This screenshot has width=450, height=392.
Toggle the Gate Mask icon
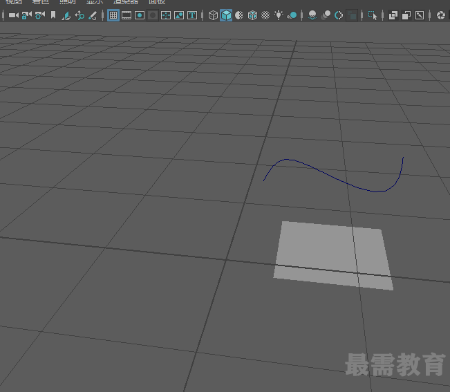tap(153, 15)
